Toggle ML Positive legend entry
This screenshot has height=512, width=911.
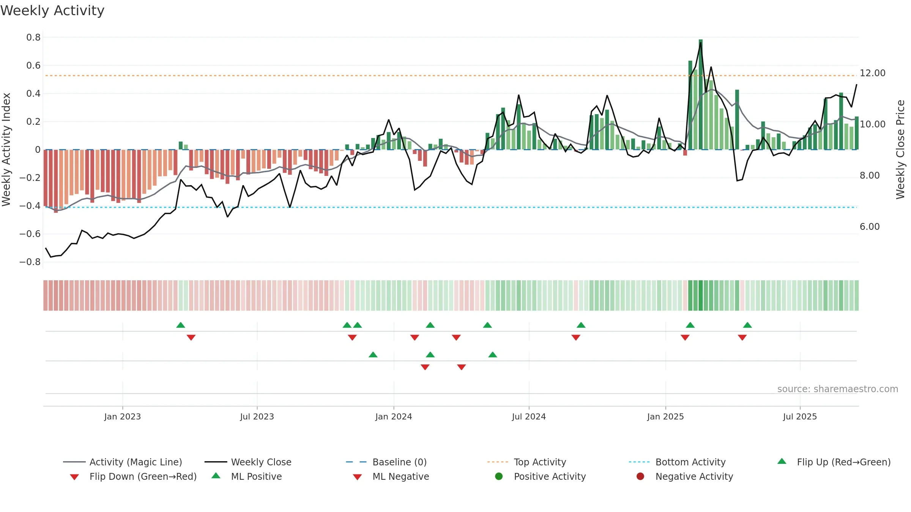(x=247, y=476)
